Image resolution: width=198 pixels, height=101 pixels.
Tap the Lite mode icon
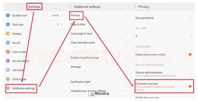8,70
